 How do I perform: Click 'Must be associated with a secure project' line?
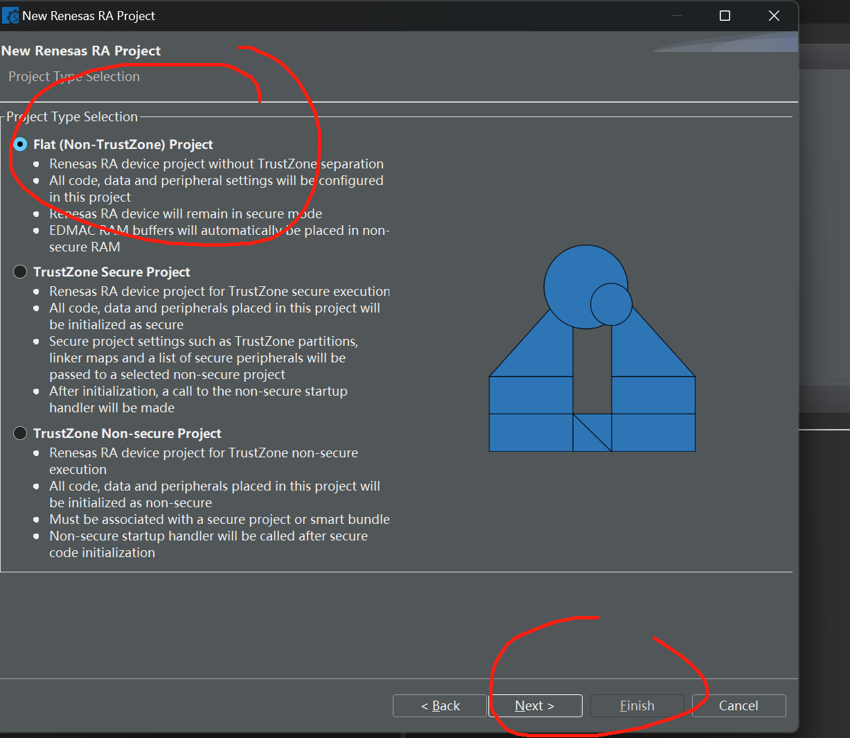click(x=220, y=519)
